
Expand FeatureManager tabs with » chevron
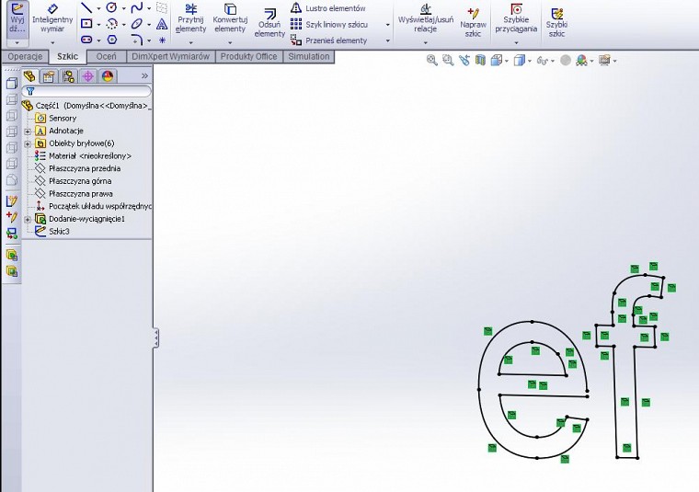point(145,75)
